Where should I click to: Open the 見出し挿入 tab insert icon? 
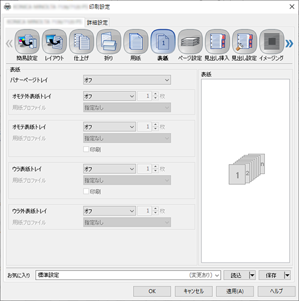click(217, 42)
